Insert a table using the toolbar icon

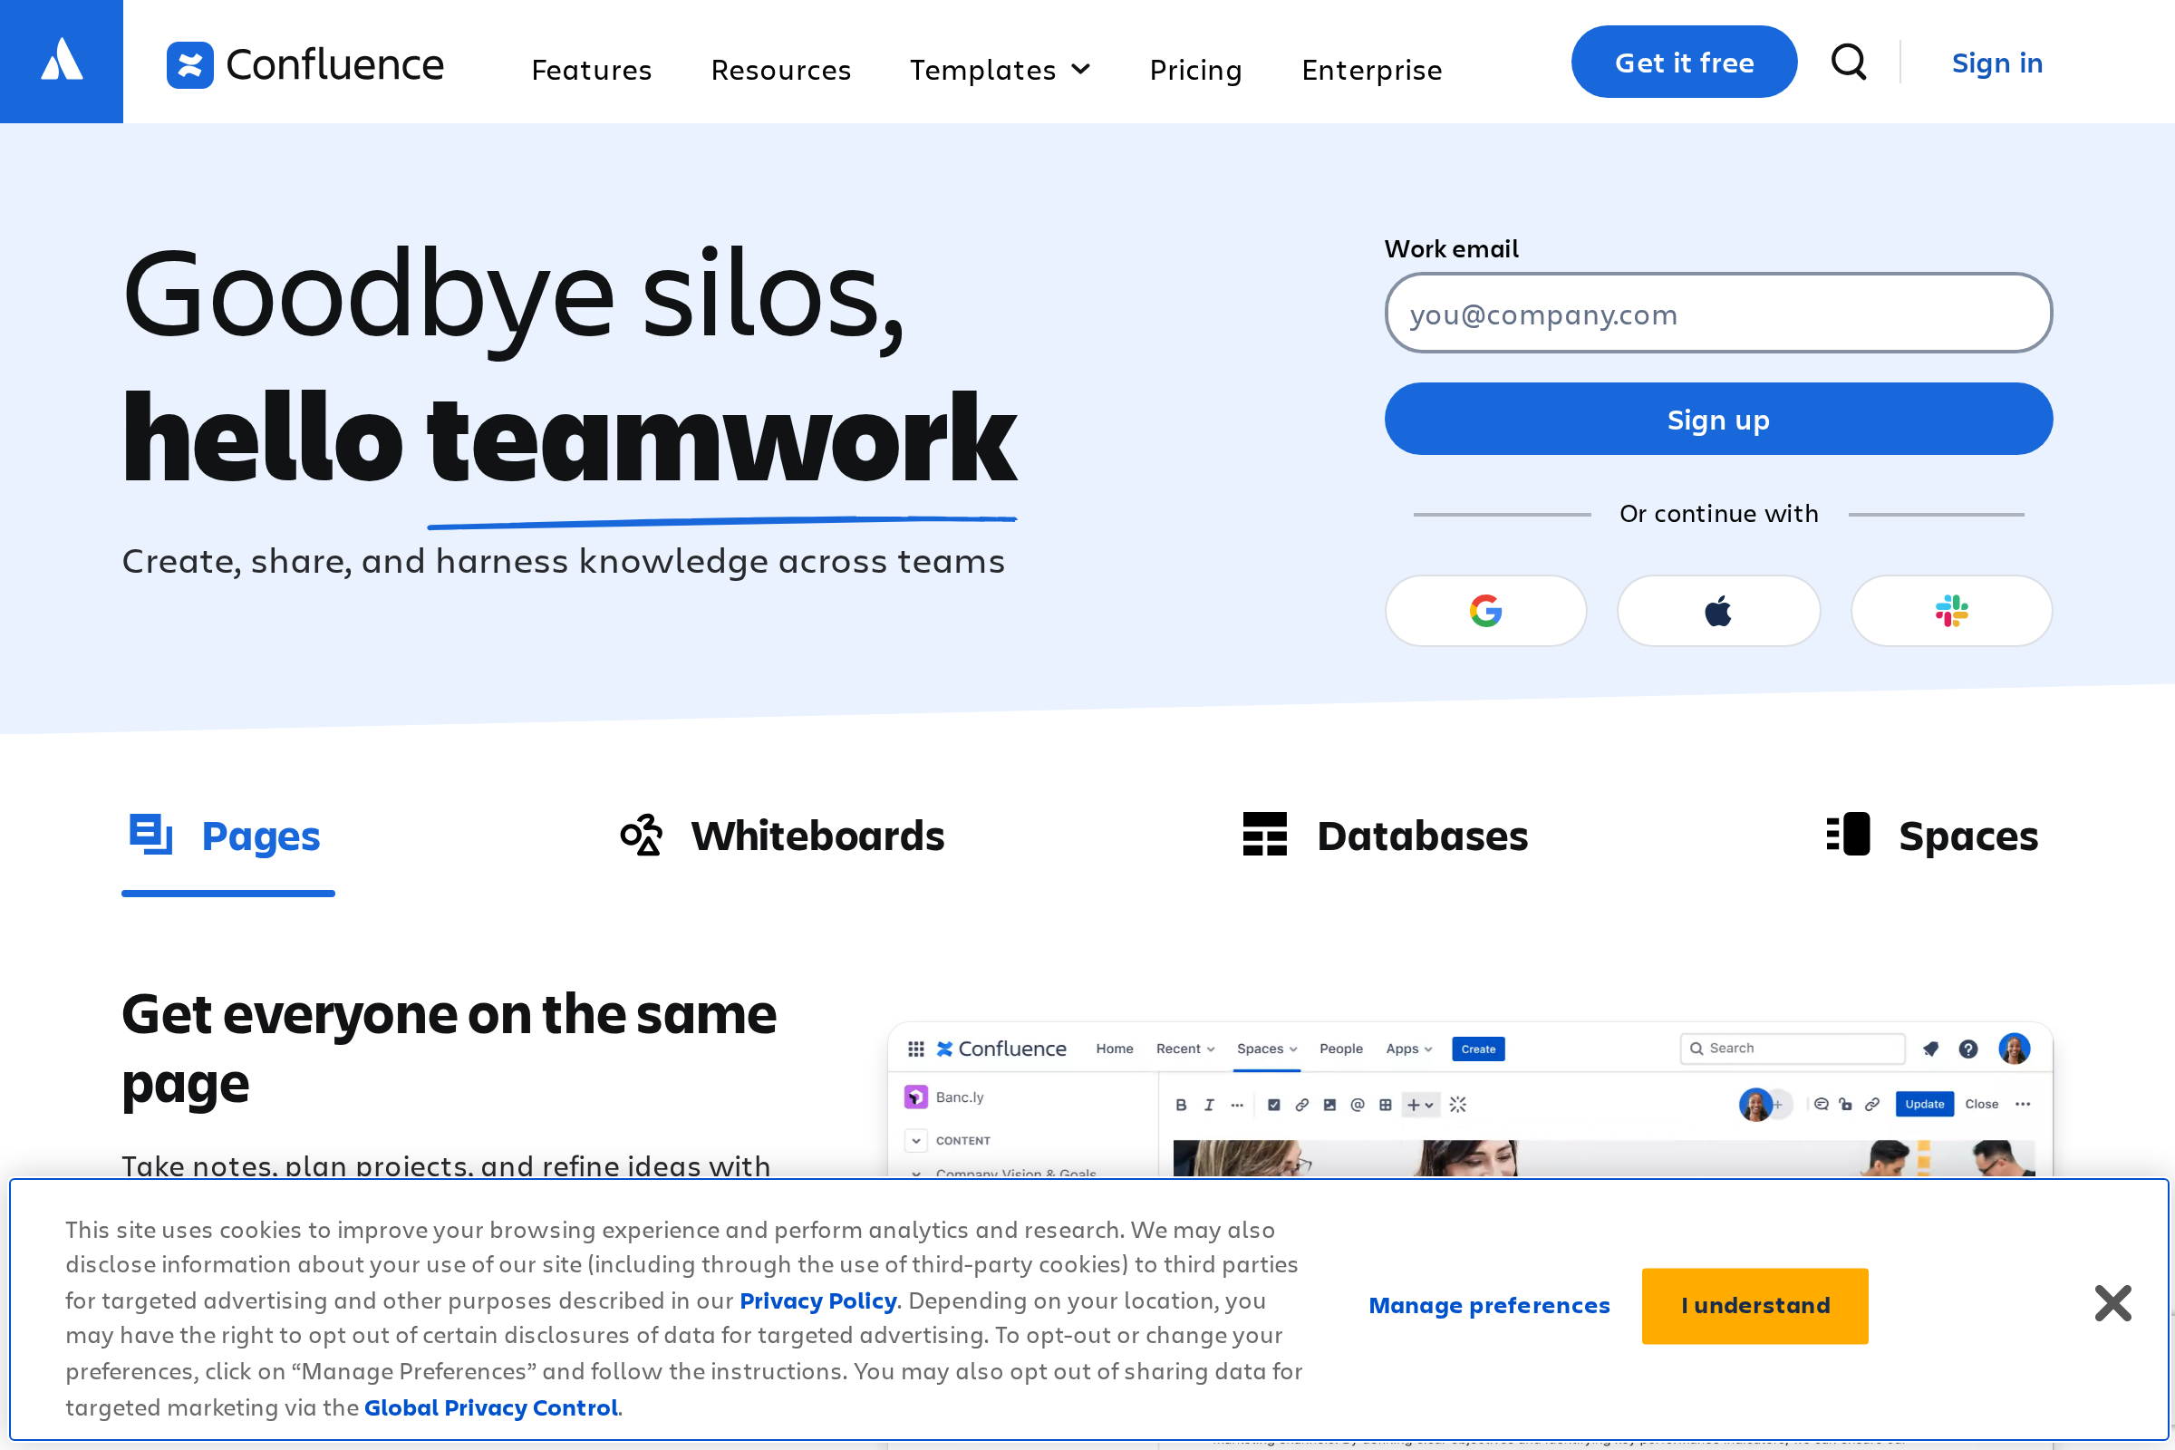pyautogui.click(x=1387, y=1106)
